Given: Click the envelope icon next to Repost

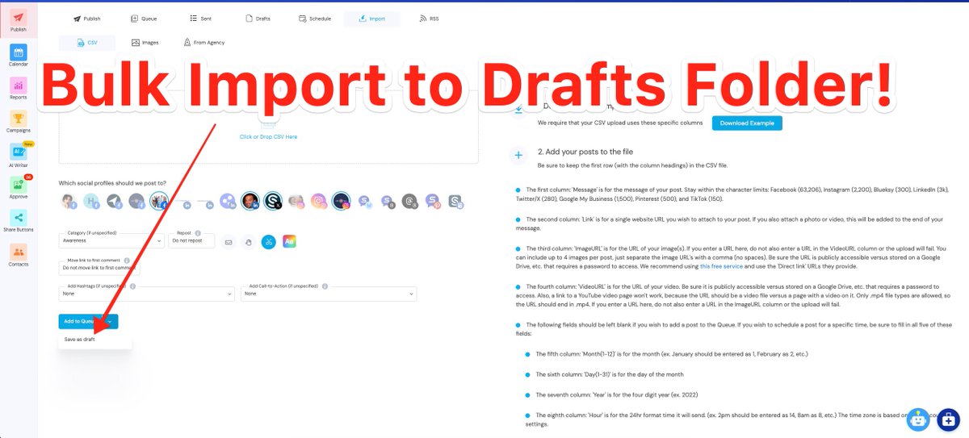Looking at the screenshot, I should 229,241.
